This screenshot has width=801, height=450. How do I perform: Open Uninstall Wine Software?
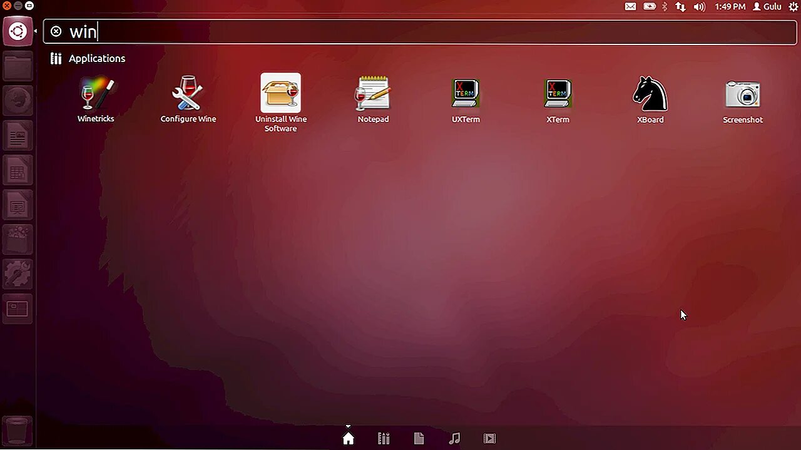pos(280,103)
